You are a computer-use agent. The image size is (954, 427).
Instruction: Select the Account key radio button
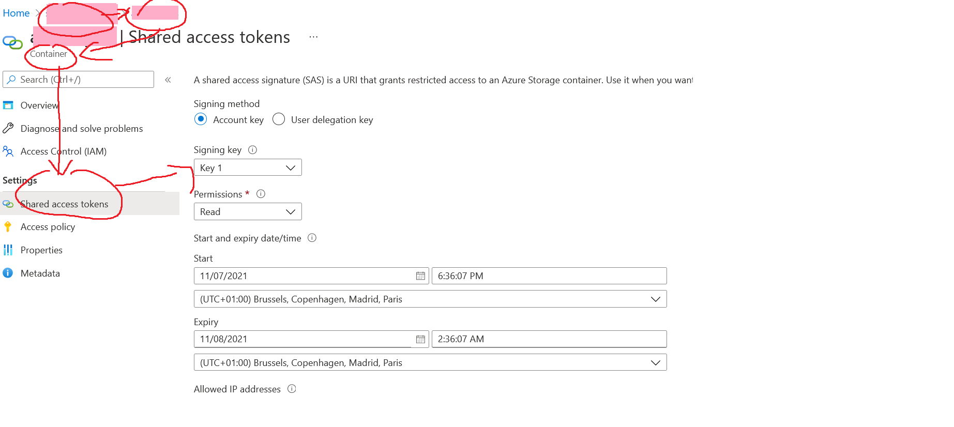[x=201, y=119]
